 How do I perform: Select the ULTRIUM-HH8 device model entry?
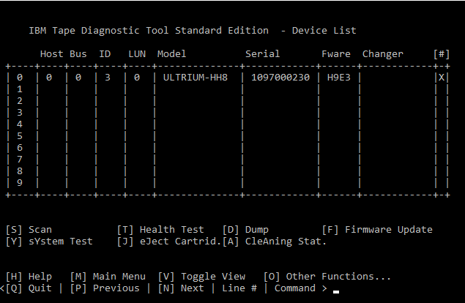(196, 78)
